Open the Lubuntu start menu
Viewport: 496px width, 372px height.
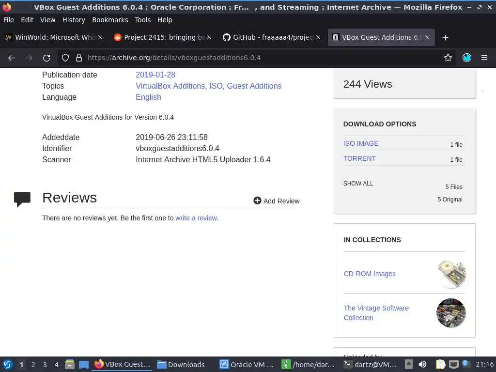coord(8,364)
